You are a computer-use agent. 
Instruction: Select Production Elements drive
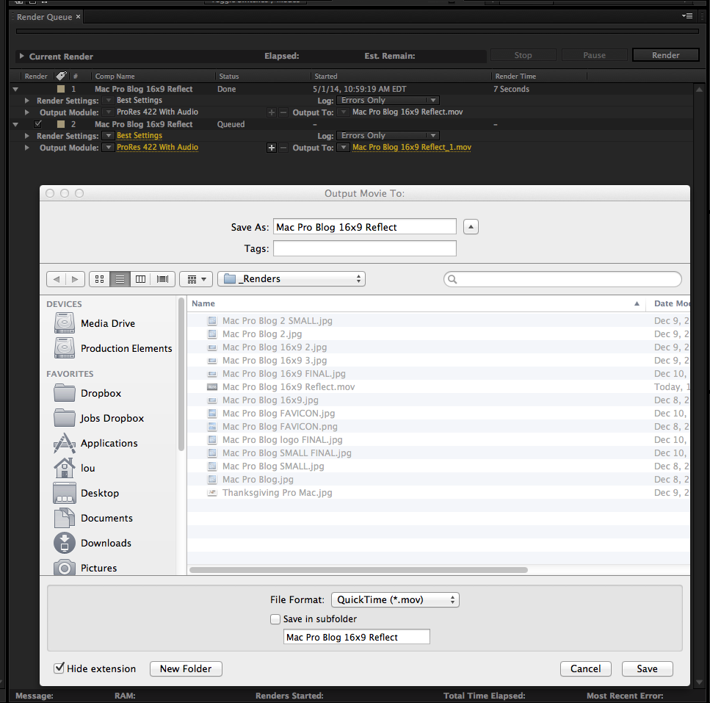click(113, 348)
